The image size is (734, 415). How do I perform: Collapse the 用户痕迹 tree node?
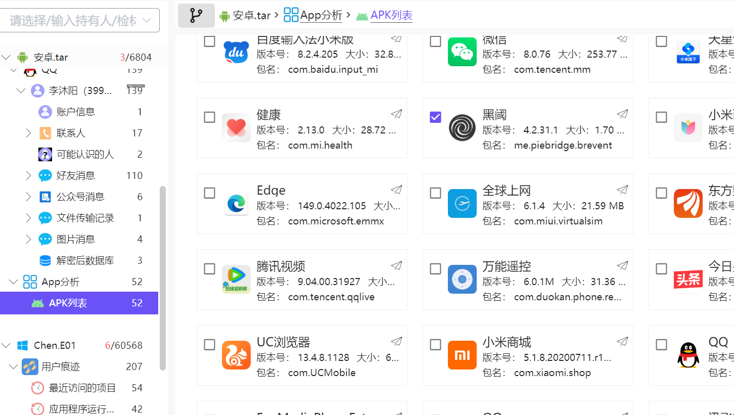coord(13,366)
